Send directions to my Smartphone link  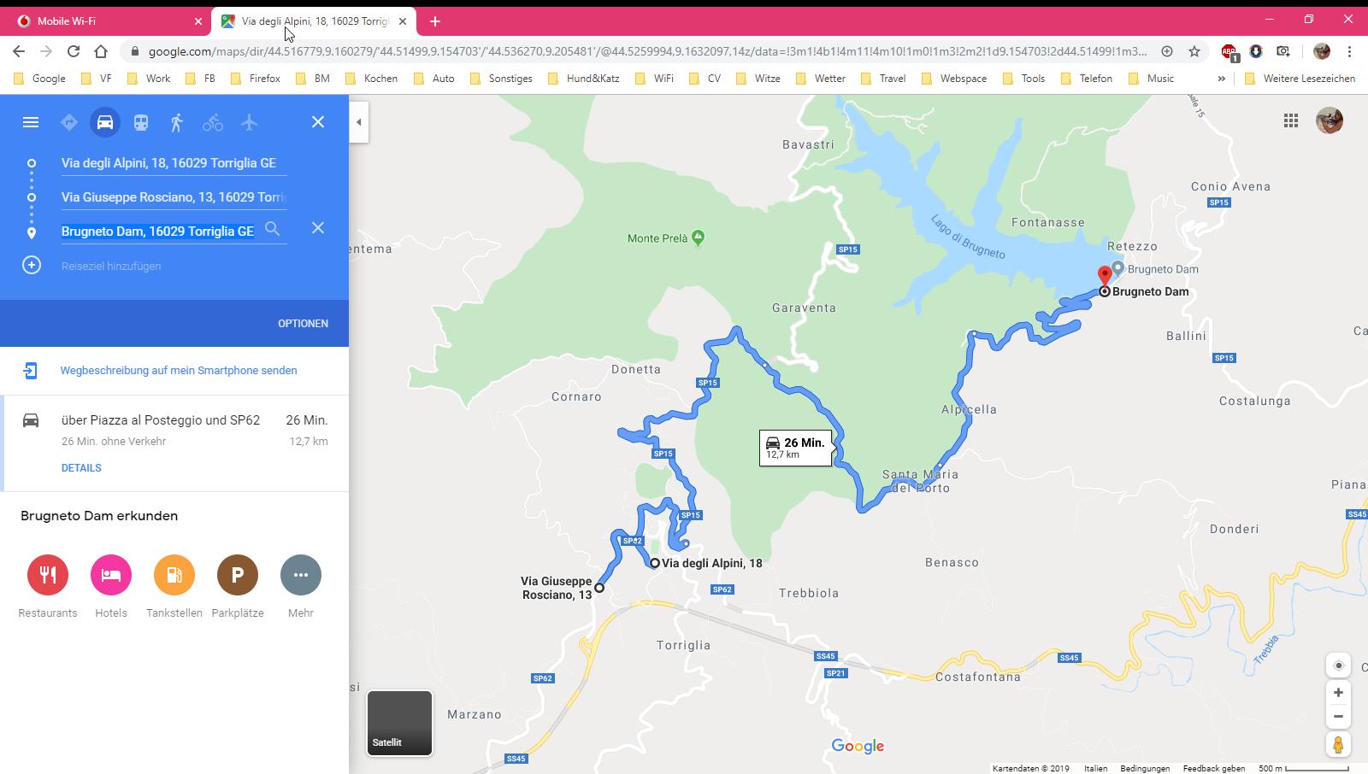[179, 370]
